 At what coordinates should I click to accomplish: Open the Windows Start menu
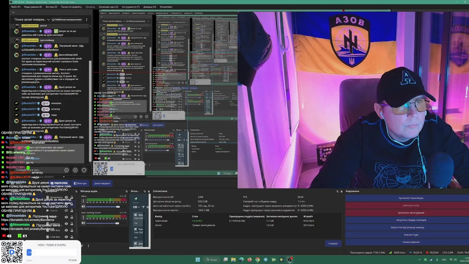pyautogui.click(x=198, y=260)
